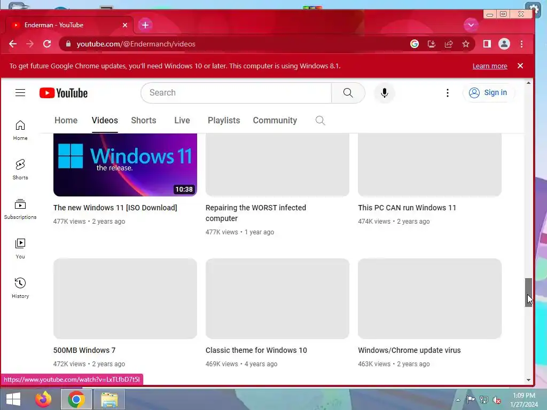
Task: Reload the page
Action: (47, 44)
